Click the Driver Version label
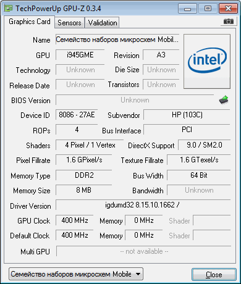 click(30, 206)
